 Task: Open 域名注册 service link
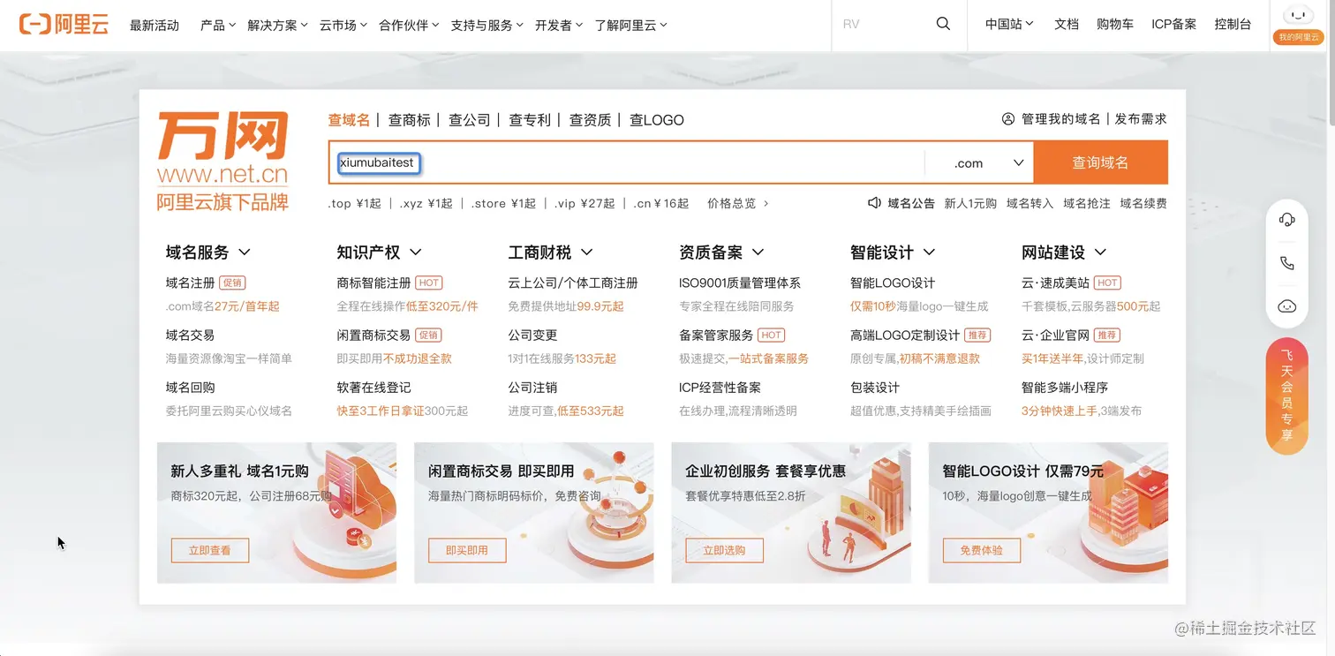(x=191, y=283)
